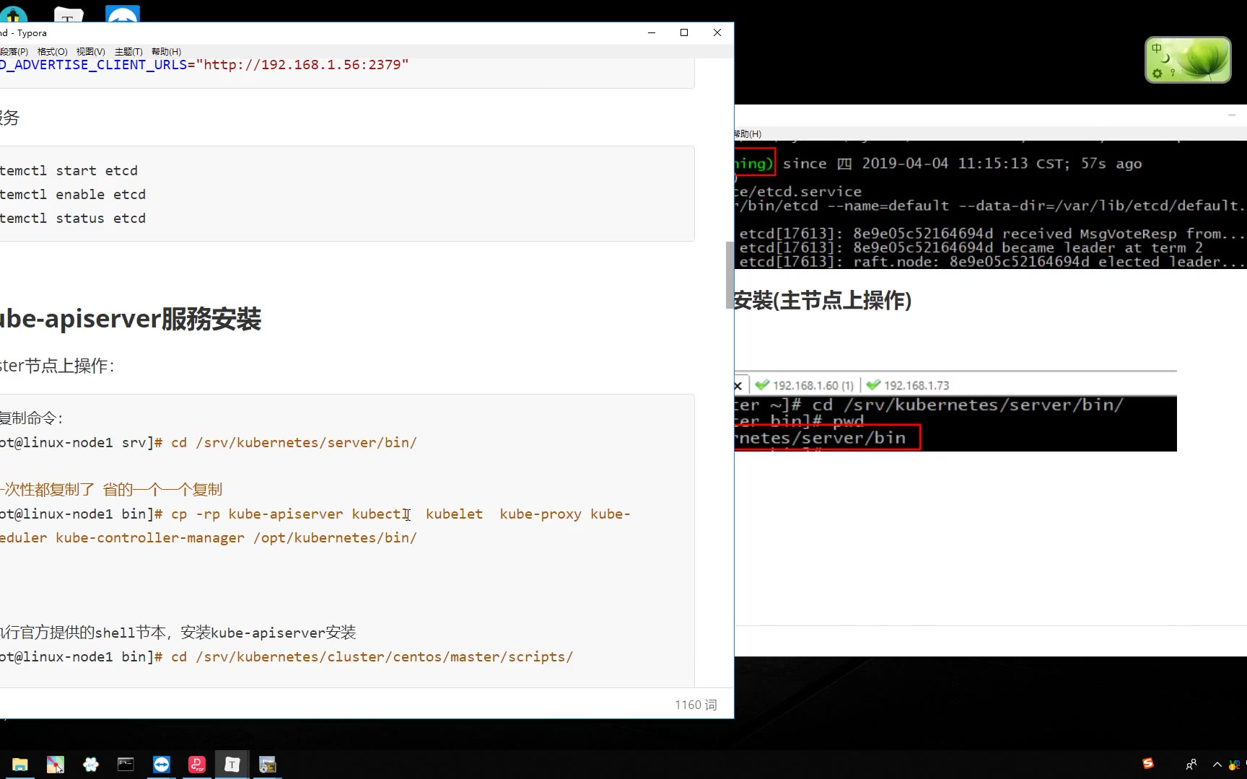The height and width of the screenshot is (779, 1247).
Task: Toggle the moon half-width punctuation mode
Action: tap(1165, 58)
